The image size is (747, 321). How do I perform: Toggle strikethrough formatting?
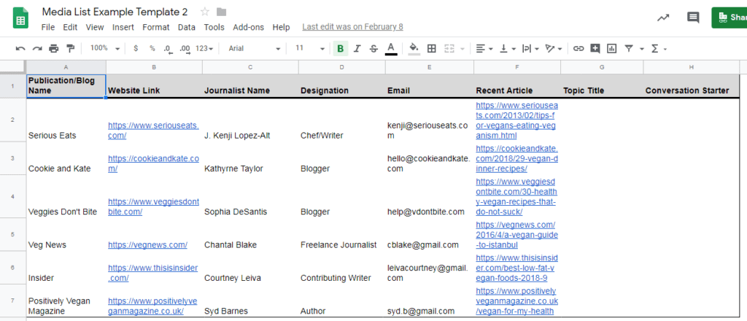point(373,48)
